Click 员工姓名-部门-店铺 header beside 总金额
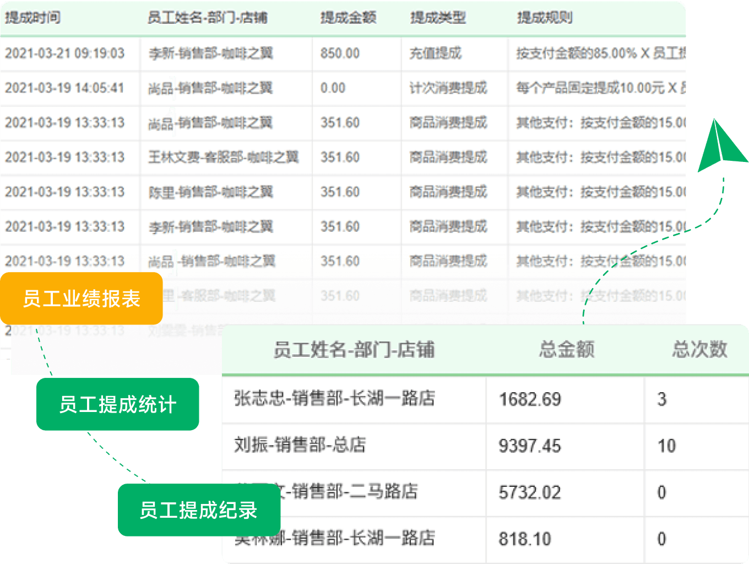Image resolution: width=749 pixels, height=564 pixels. click(x=354, y=349)
